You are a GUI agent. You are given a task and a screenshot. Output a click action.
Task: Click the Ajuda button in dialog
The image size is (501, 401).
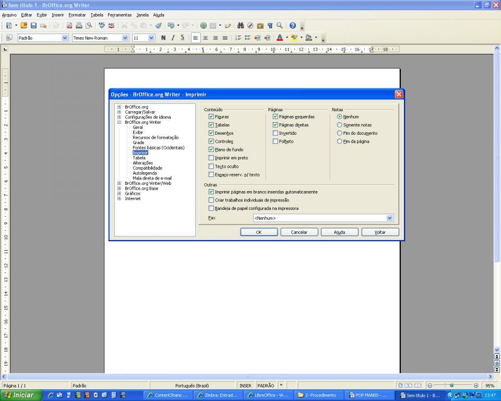pos(339,232)
